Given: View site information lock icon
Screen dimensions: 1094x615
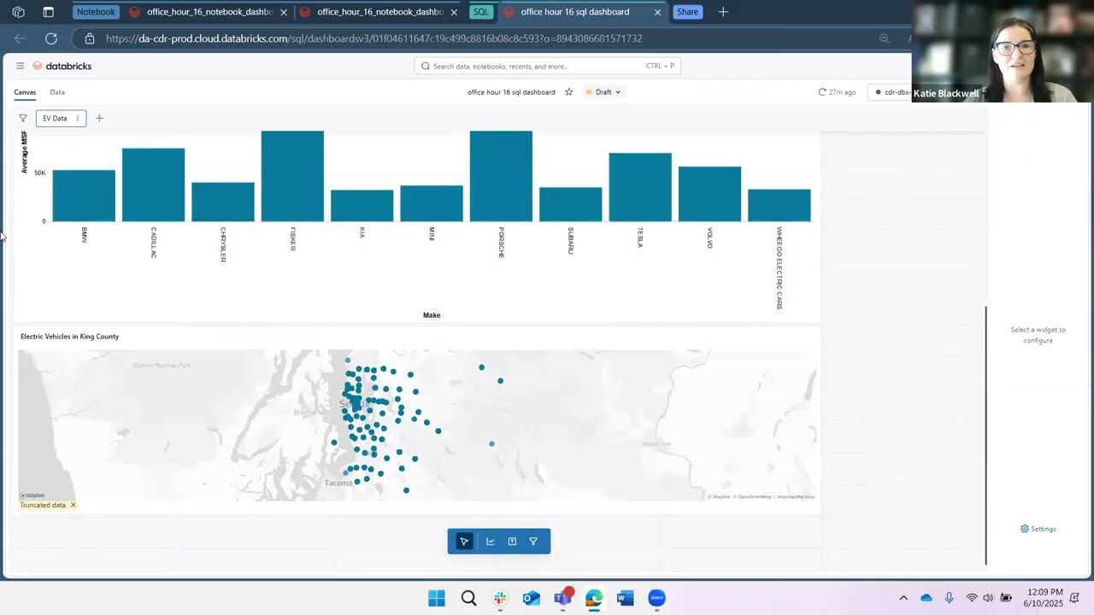Looking at the screenshot, I should 90,38.
